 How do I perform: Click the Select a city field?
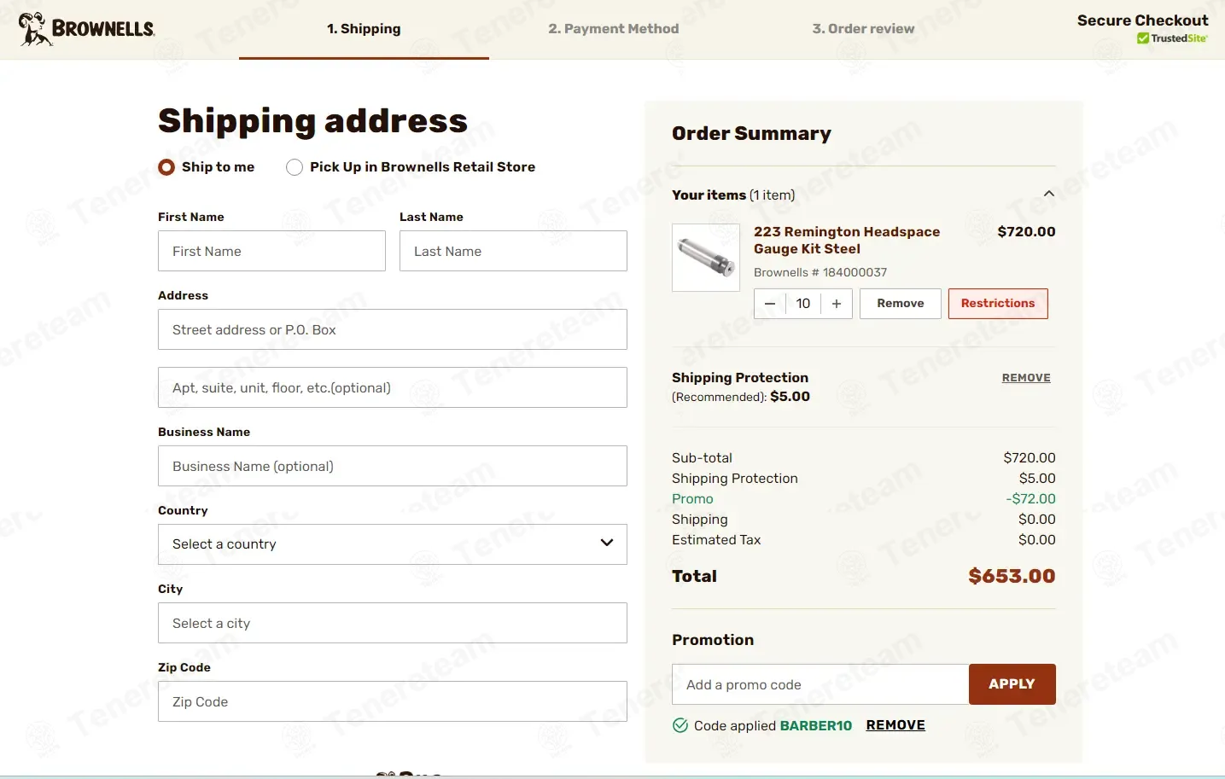click(x=393, y=623)
